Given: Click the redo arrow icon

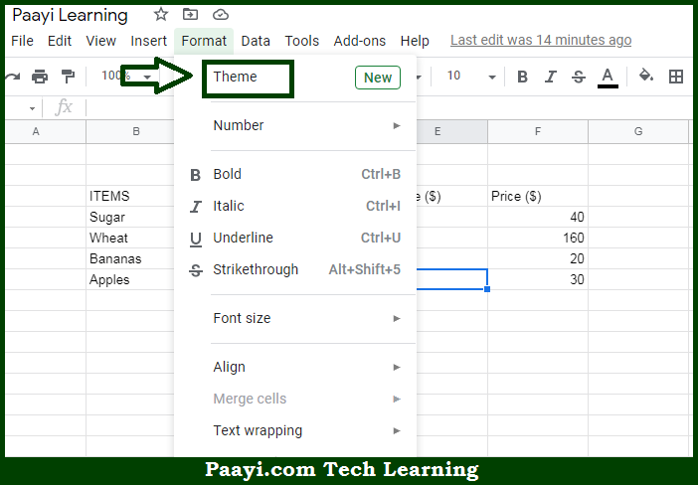Looking at the screenshot, I should tap(13, 77).
